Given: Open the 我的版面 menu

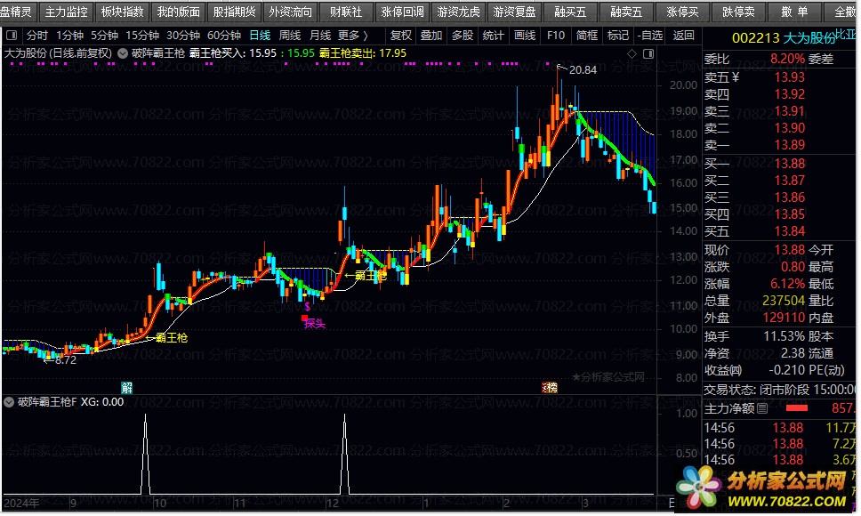Looking at the screenshot, I should tap(179, 12).
